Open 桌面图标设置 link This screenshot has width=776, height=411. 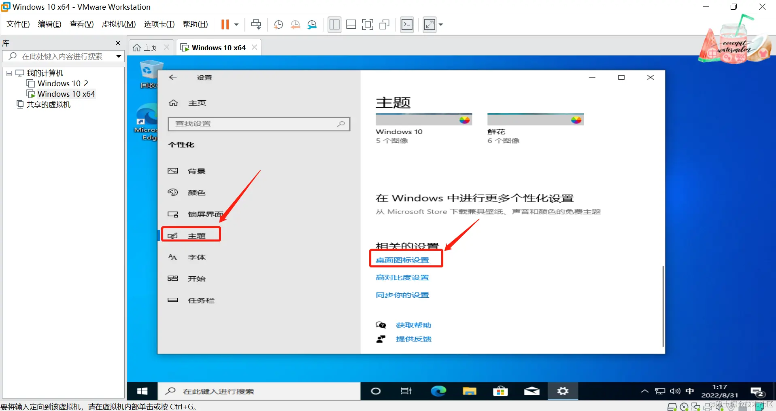(x=402, y=260)
